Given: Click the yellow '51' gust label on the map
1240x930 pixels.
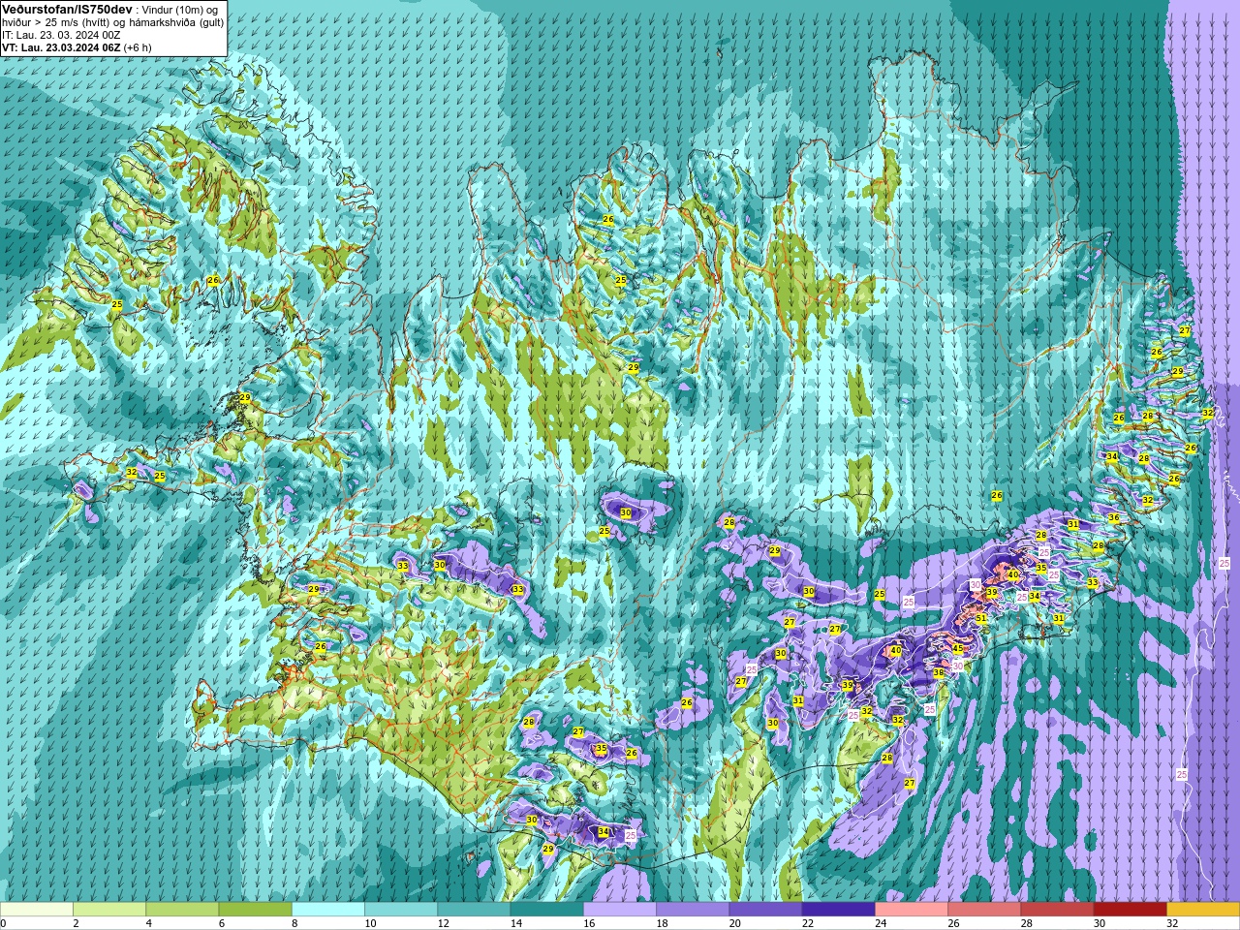Looking at the screenshot, I should 981,617.
